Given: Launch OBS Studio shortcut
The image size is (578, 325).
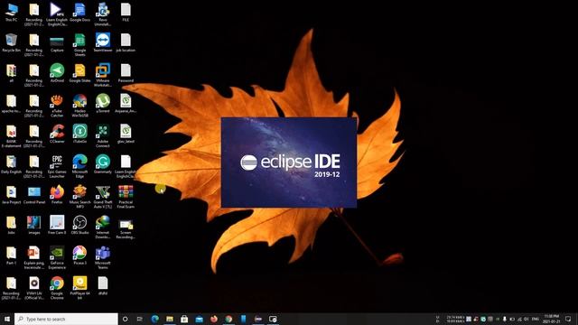Looking at the screenshot, I should coord(79,226).
